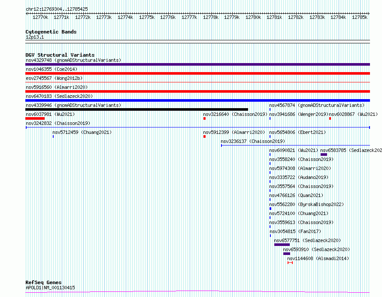
Task: Click the purple nsv4329748 full-width bar
Action: pyautogui.click(x=197, y=64)
